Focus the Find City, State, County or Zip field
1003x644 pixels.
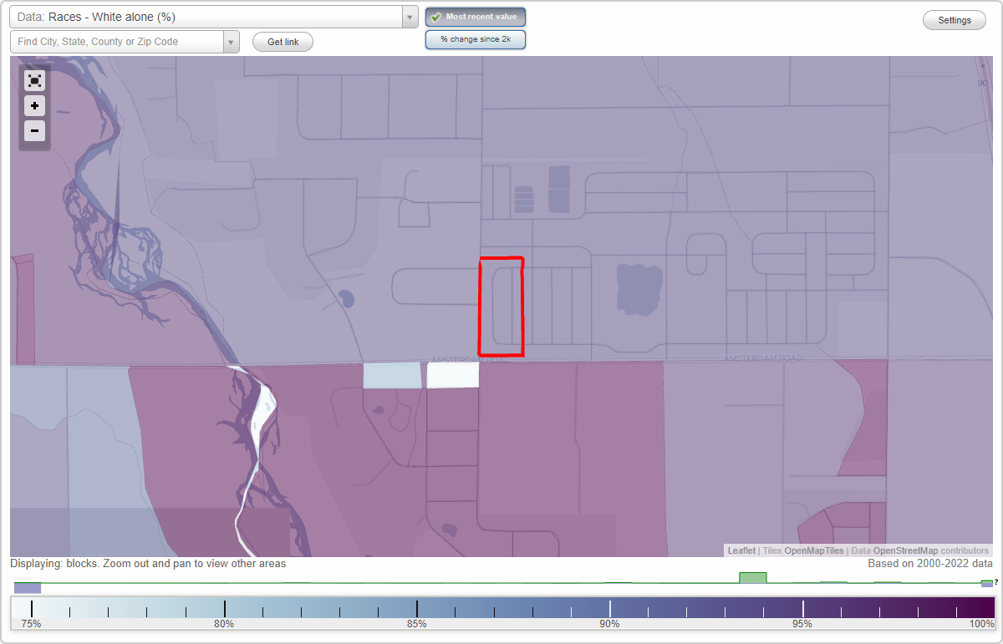pos(117,42)
